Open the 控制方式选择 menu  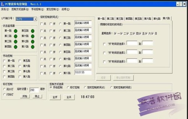tap(20, 9)
